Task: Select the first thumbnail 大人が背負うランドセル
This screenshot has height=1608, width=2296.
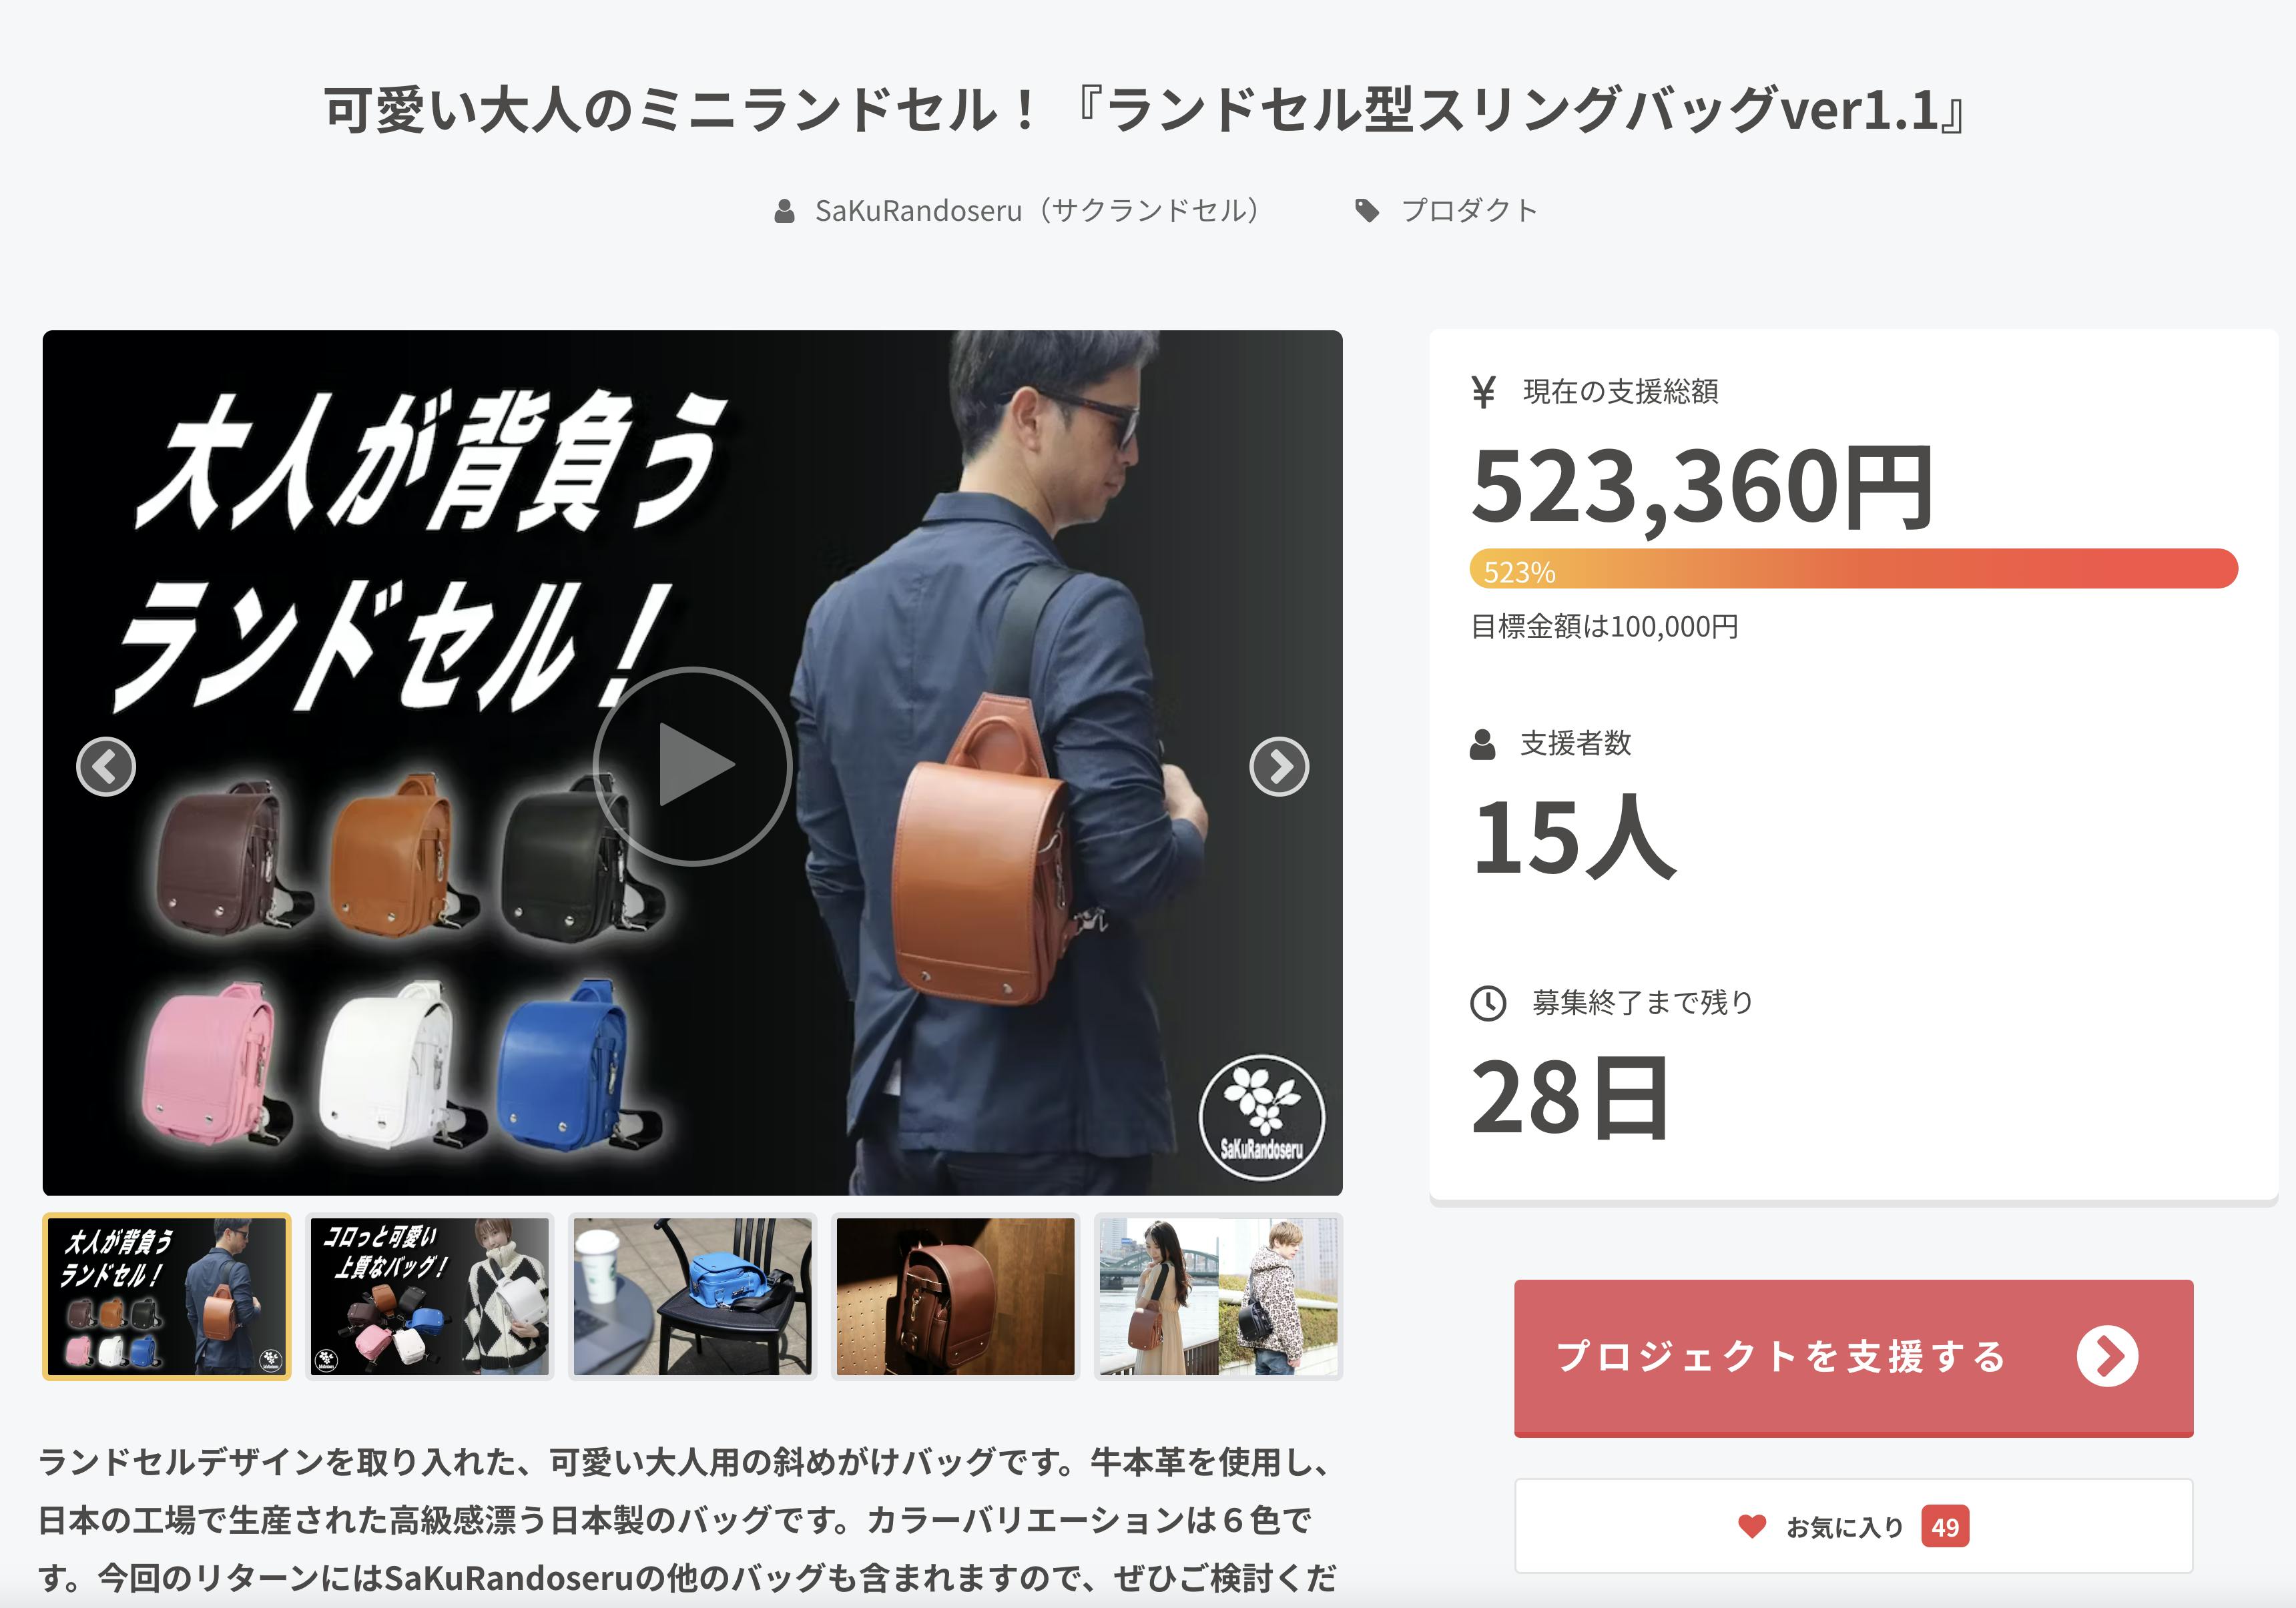Action: click(167, 1296)
